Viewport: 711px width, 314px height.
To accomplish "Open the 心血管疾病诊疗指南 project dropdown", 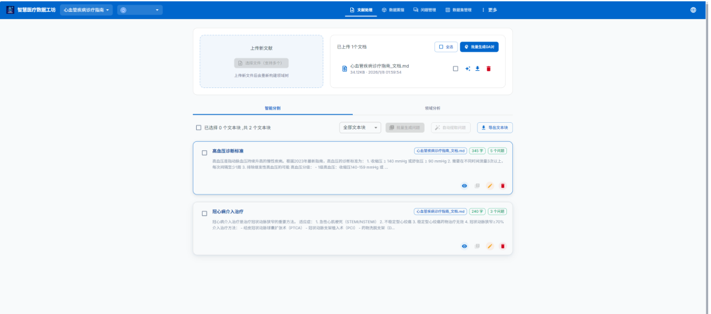I will click(86, 10).
